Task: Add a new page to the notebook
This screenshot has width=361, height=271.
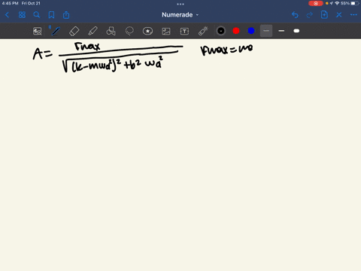Action: point(324,15)
